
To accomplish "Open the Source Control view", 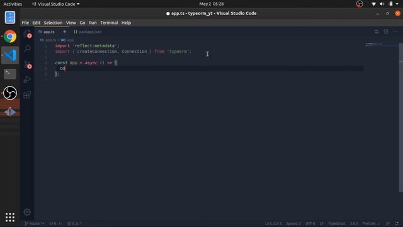I will 27,64.
